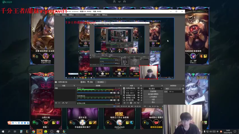Open the 场景集合(S) menu
Image resolution: width=239 pixels, height=134 pixels.
tap(89, 15)
